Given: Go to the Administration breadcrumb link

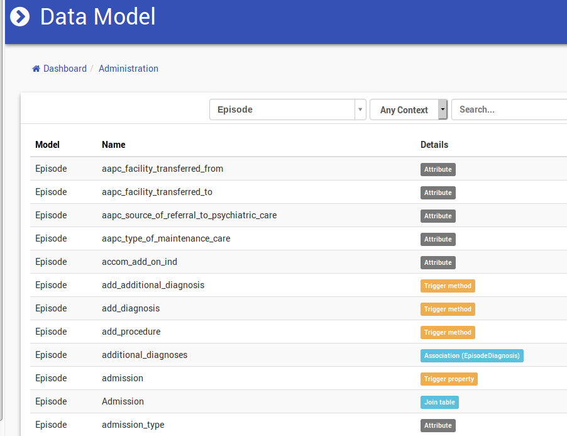Looking at the screenshot, I should pos(128,69).
